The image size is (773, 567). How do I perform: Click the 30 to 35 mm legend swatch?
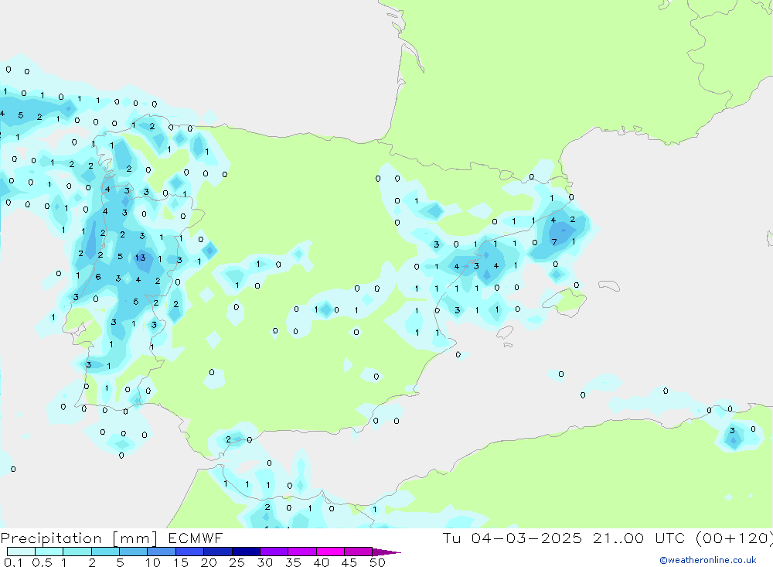pos(274,552)
